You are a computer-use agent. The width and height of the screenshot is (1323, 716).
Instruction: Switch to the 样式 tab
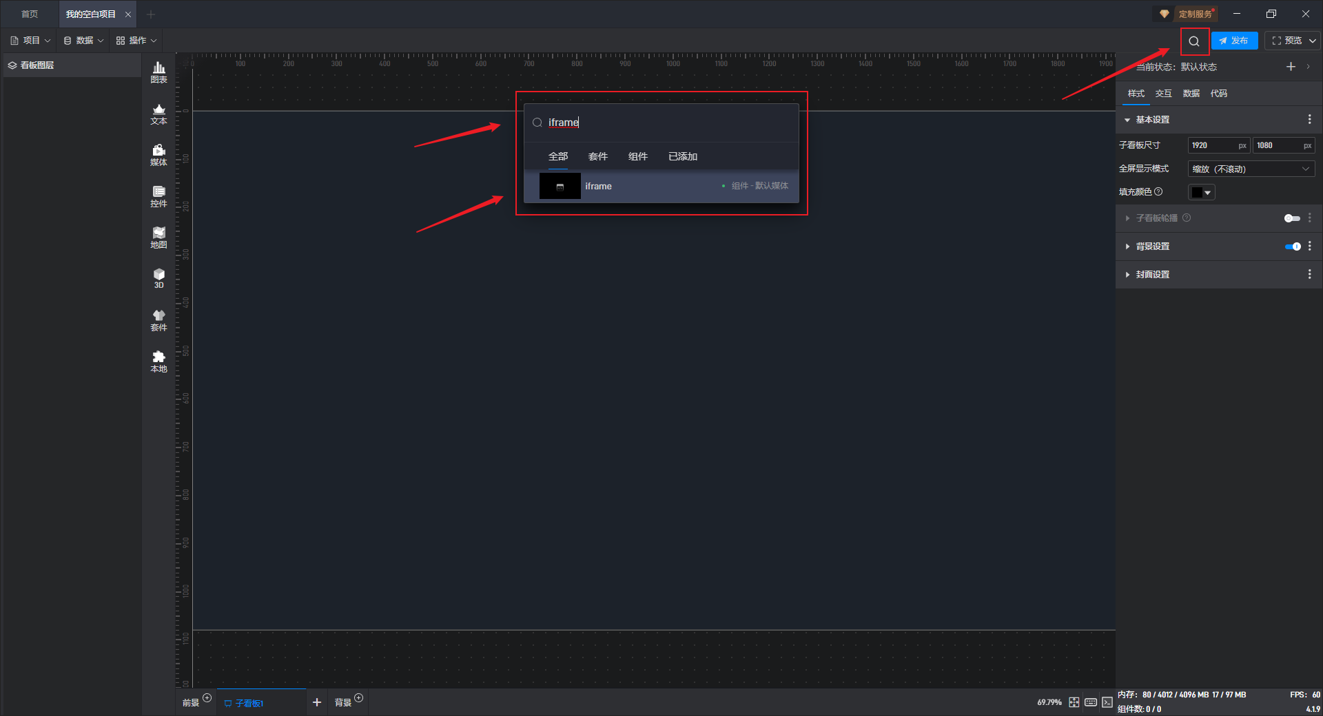point(1136,94)
